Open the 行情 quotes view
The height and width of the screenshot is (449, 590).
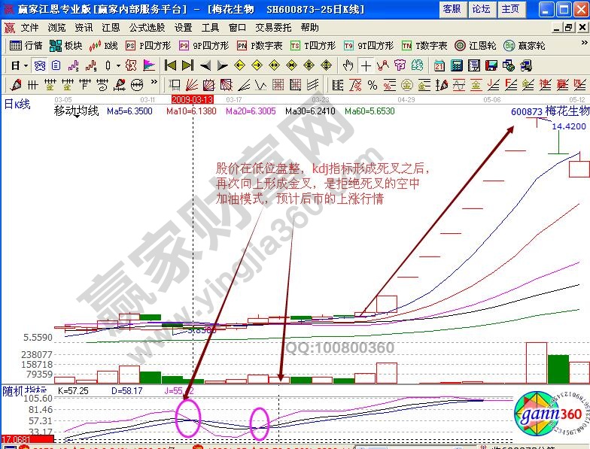pos(26,45)
